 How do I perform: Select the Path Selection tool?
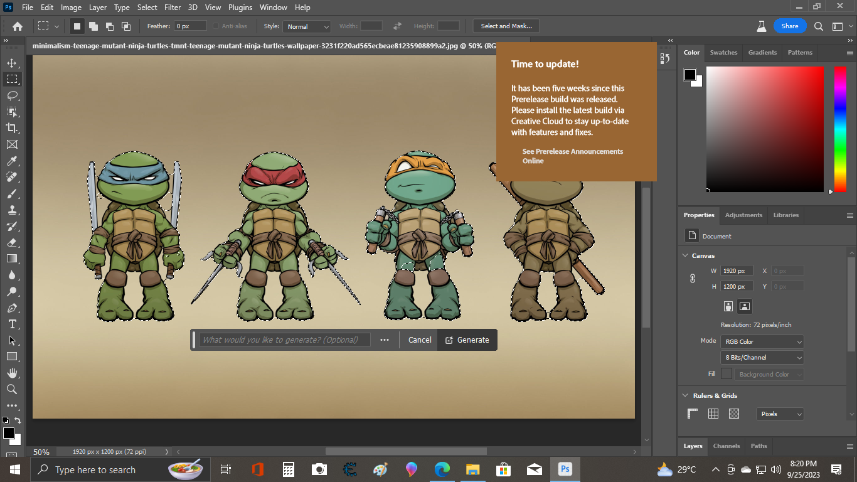tap(12, 340)
